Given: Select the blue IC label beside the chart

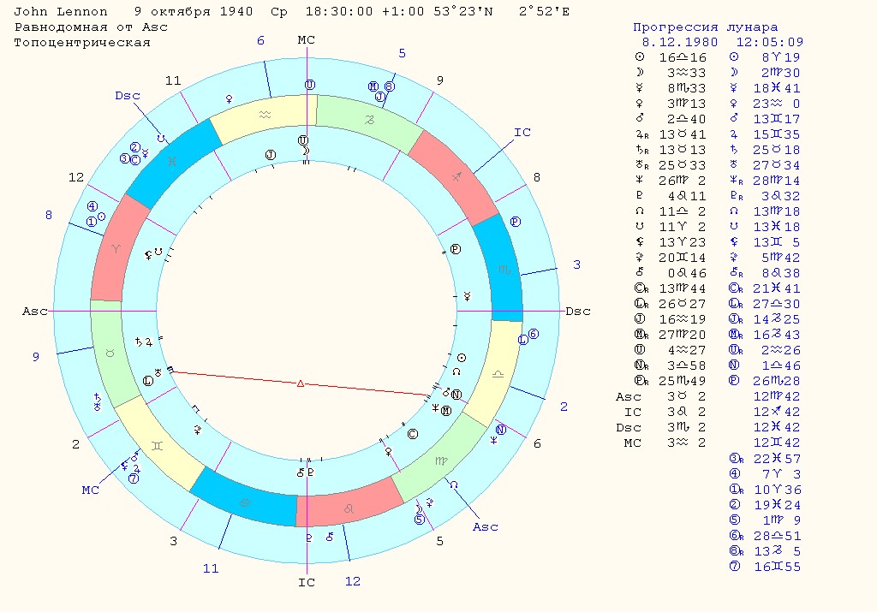Looking at the screenshot, I should [x=522, y=133].
